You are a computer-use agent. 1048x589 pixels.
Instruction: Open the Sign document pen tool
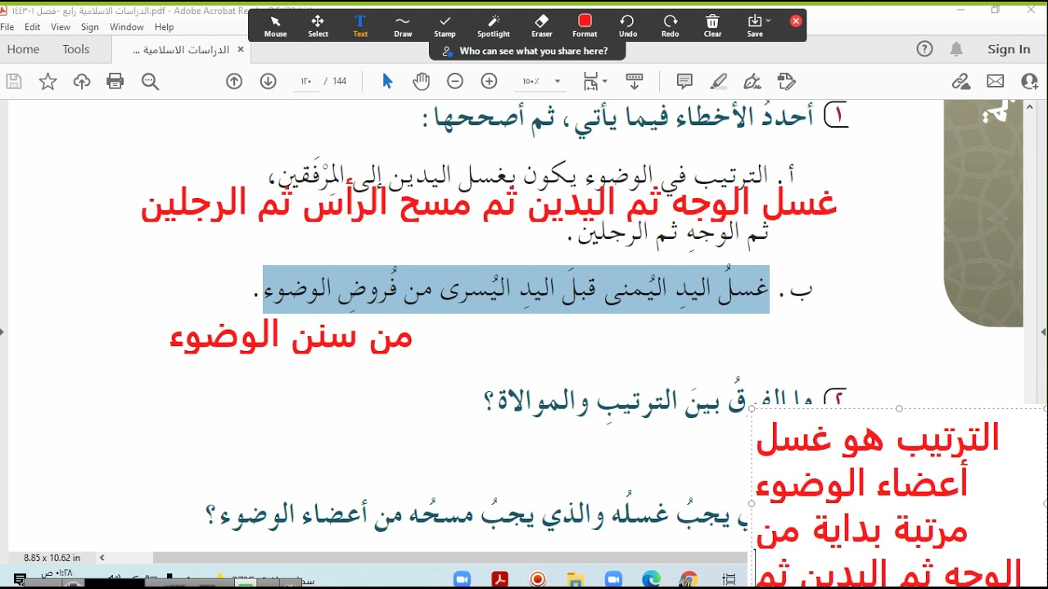pos(752,81)
